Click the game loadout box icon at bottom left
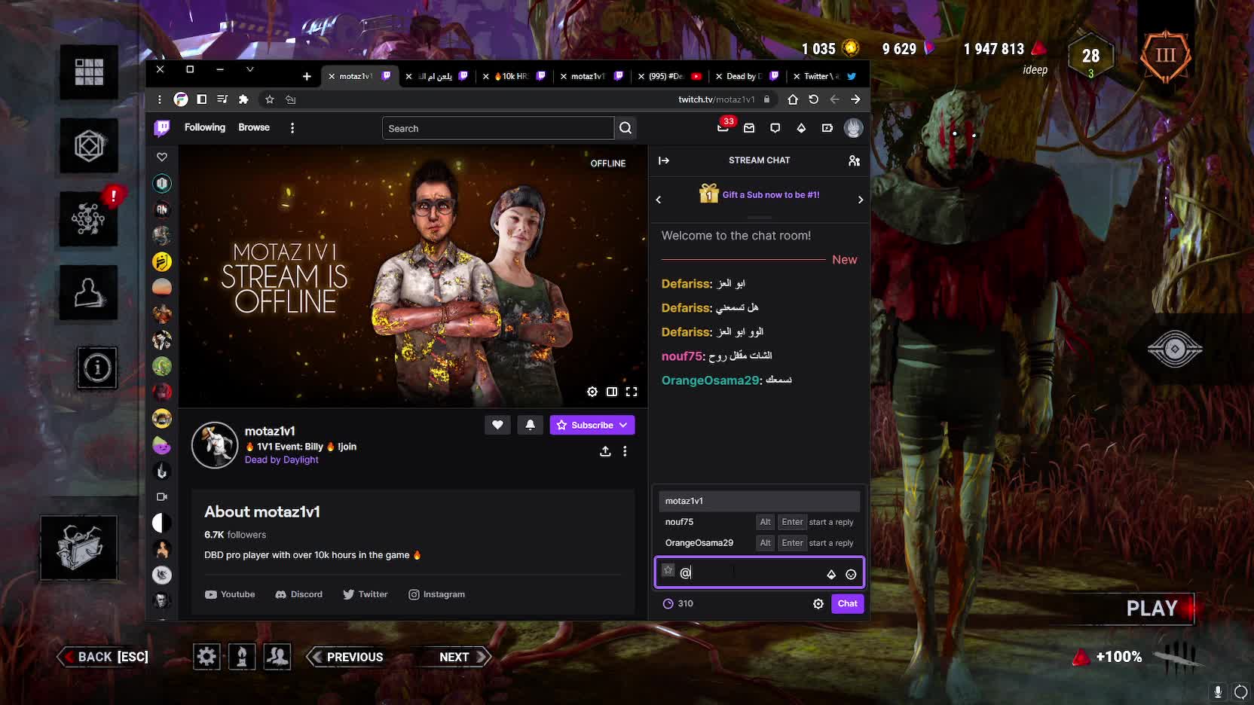 point(79,548)
